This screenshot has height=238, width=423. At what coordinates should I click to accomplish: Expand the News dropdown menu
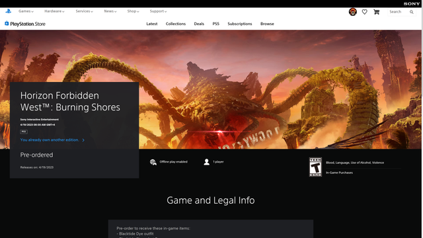(x=110, y=11)
